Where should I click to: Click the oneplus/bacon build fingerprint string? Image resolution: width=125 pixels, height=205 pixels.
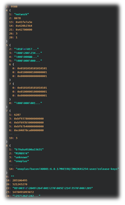pos(67,169)
